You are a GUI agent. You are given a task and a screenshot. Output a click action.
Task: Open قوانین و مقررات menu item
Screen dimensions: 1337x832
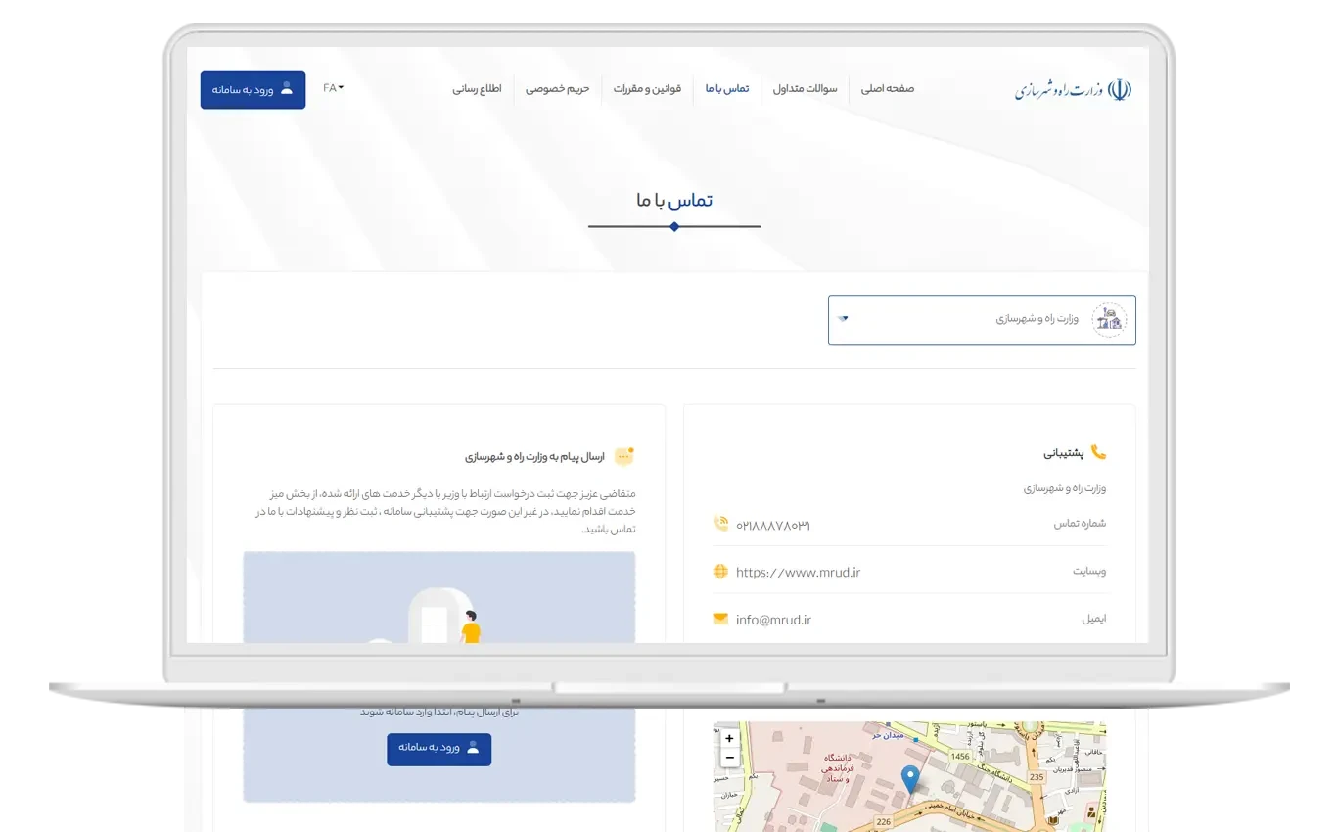coord(647,89)
